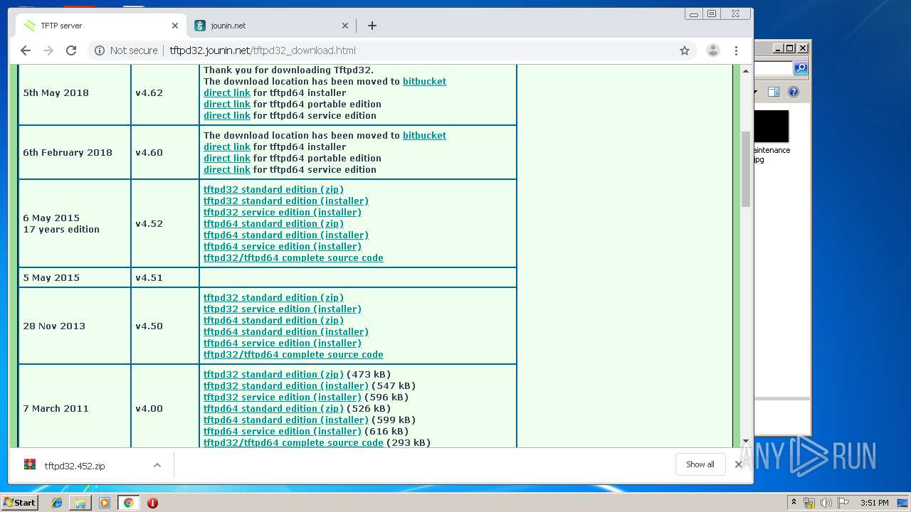Download v4.50 tftpd32 standard edition (zip)
This screenshot has width=911, height=512.
(x=273, y=297)
